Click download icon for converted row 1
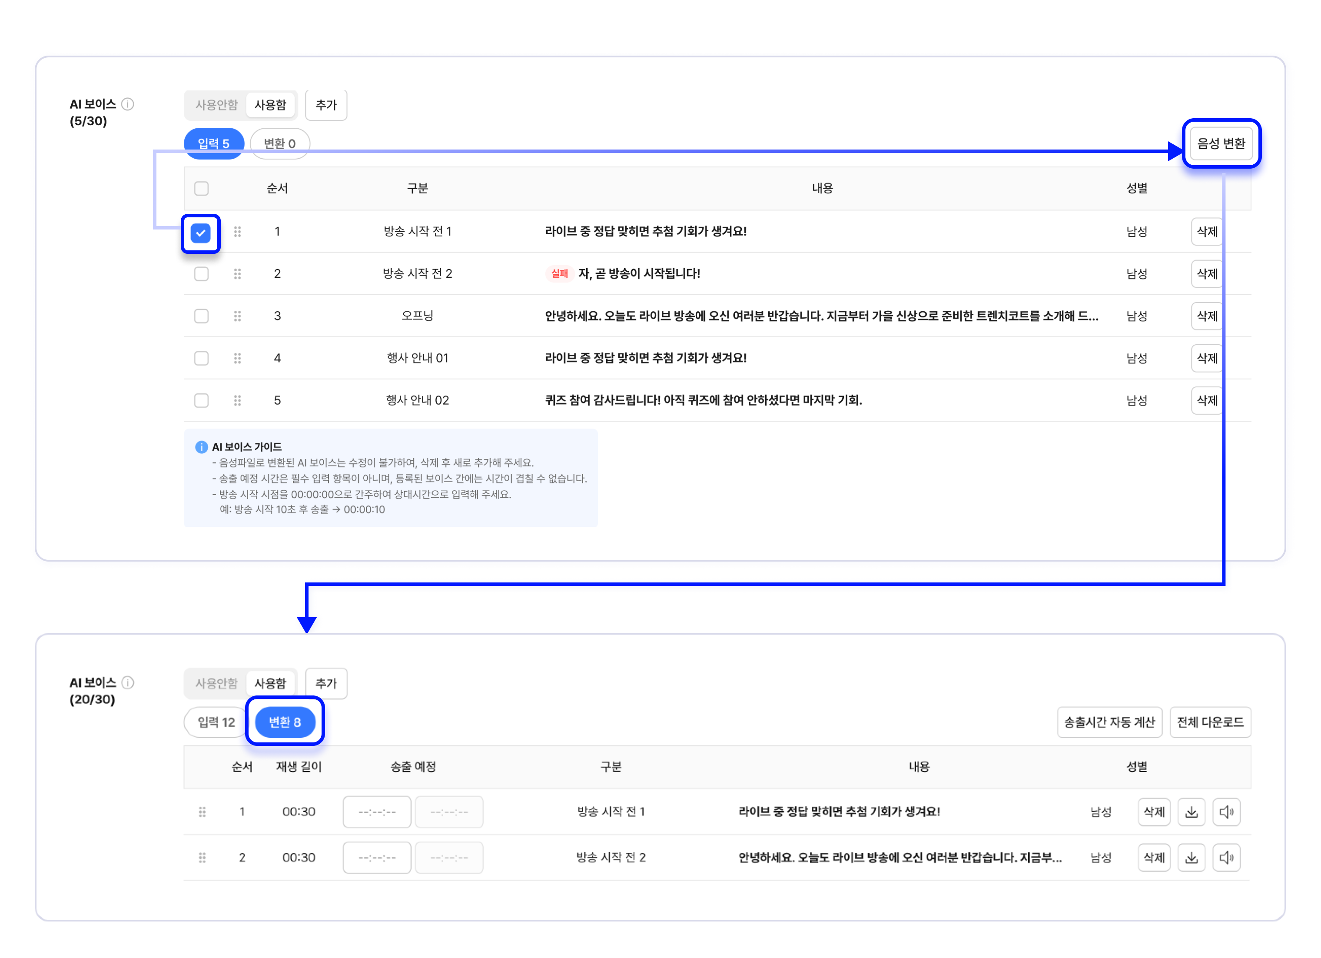The image size is (1321, 958). point(1191,812)
